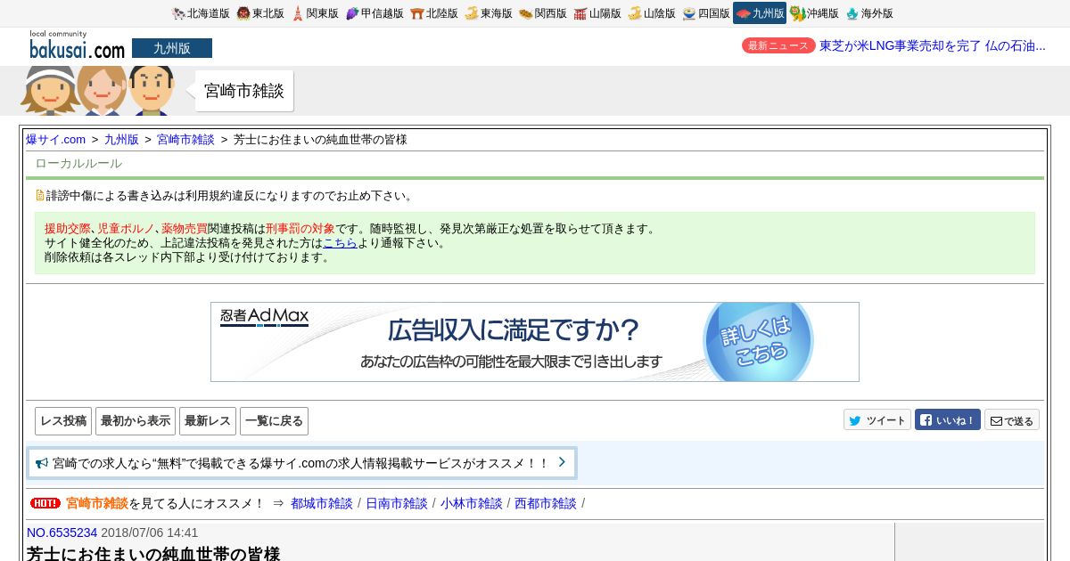Go to 爆サイ.com breadcrumb link
This screenshot has width=1070, height=561.
56,140
